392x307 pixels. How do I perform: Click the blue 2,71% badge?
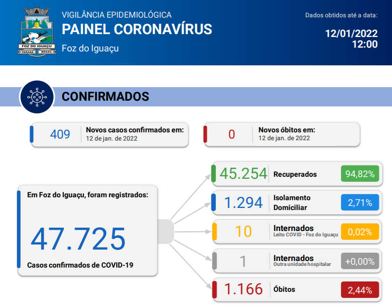[x=360, y=203]
